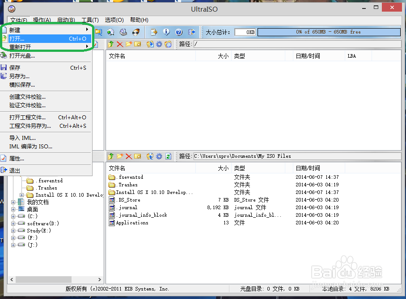The height and width of the screenshot is (299, 406).
Task: Click extract icon in image pane toolbar
Action: click(x=150, y=44)
